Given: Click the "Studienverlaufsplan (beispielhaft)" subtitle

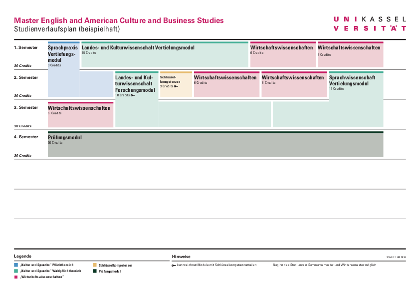Looking at the screenshot, I should click(x=67, y=29).
